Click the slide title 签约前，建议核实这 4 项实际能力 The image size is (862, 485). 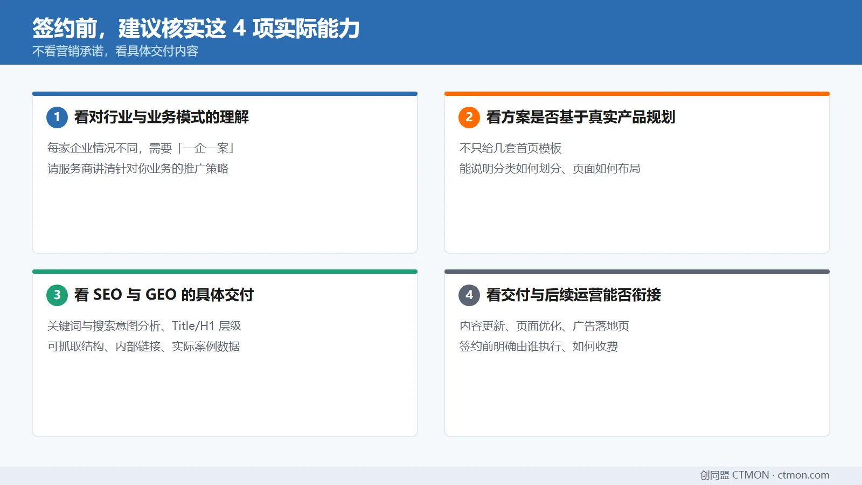tap(196, 29)
